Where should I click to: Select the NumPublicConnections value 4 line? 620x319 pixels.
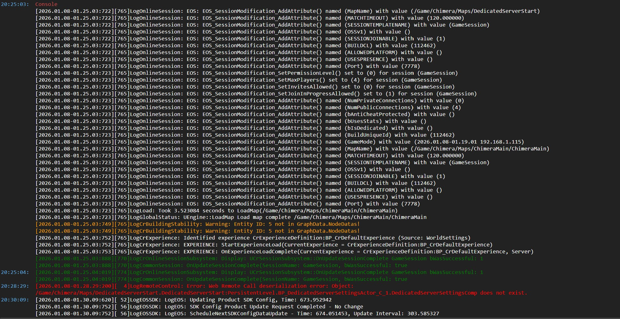(x=248, y=107)
